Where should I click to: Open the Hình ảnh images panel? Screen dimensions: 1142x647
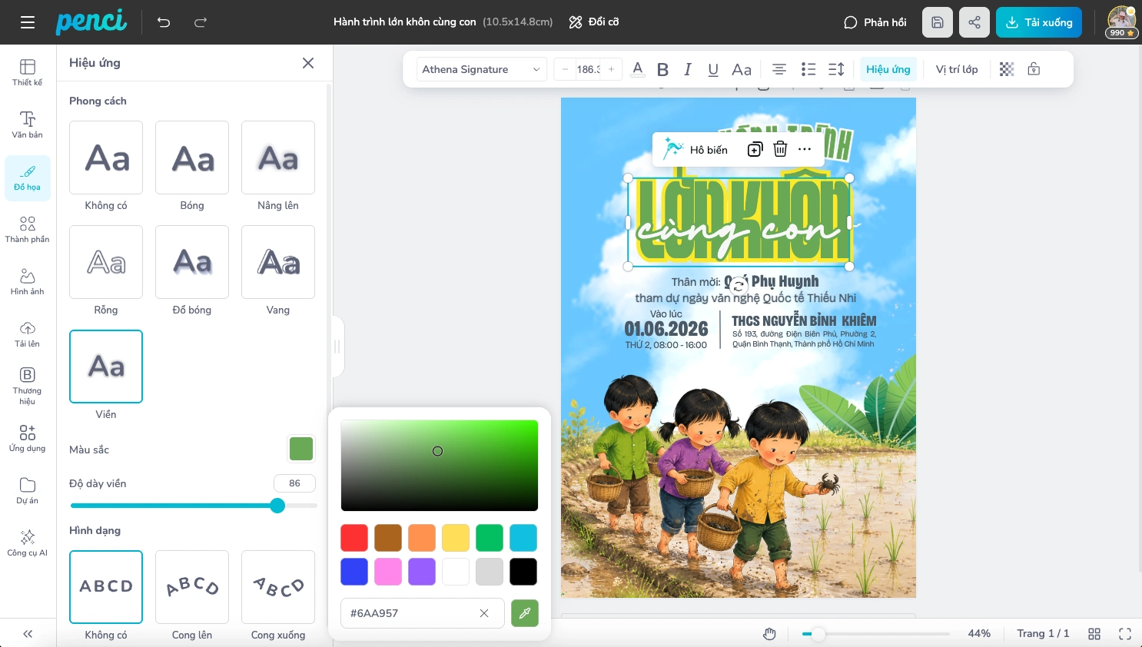pyautogui.click(x=28, y=281)
